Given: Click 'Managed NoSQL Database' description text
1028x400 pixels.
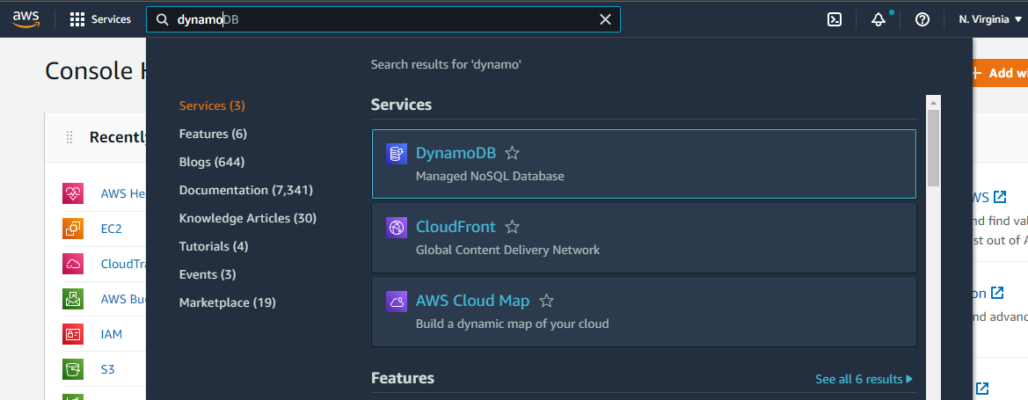Looking at the screenshot, I should pos(490,177).
